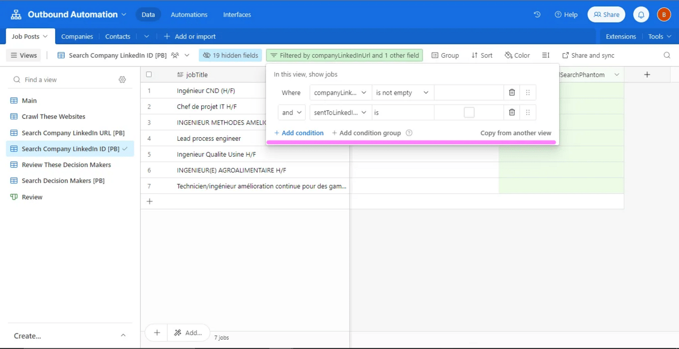
Task: Open base history clock icon
Action: click(x=537, y=15)
